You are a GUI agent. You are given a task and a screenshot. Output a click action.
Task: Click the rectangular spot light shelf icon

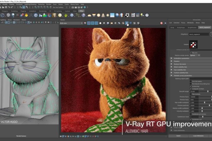pos(94,15)
